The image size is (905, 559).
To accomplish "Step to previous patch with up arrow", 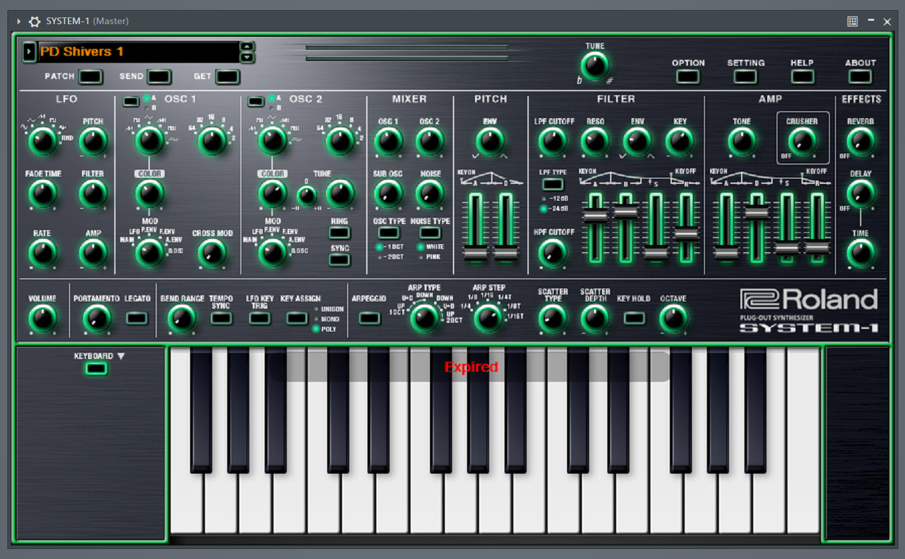I will click(x=248, y=46).
